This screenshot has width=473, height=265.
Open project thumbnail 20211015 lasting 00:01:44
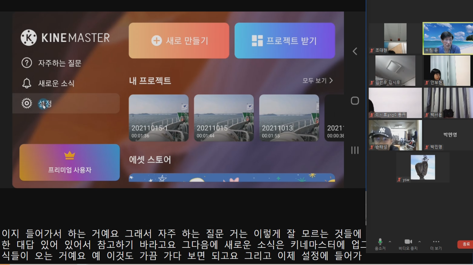pyautogui.click(x=224, y=118)
